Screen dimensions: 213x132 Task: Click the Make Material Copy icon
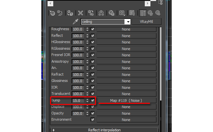(91, 13)
